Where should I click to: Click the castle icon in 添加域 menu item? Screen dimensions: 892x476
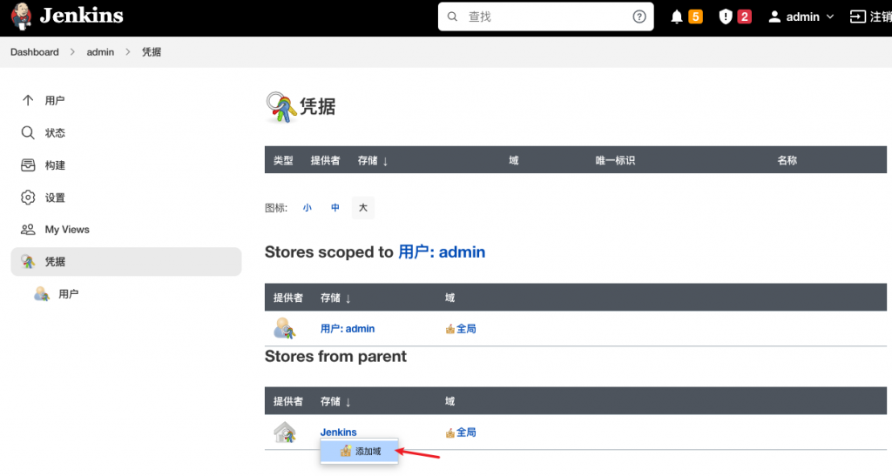click(x=346, y=451)
